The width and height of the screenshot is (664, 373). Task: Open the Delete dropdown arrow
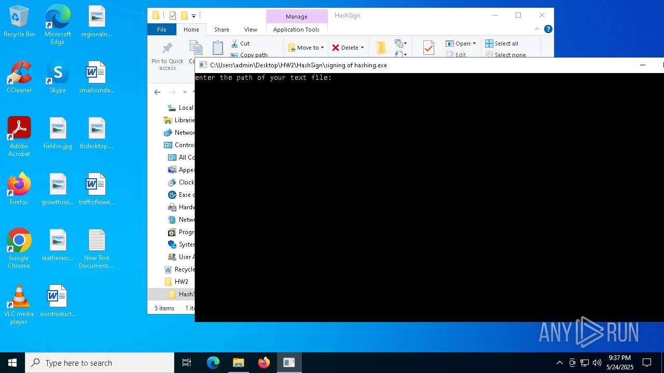click(x=362, y=48)
